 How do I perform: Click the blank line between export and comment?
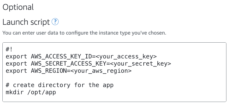pyautogui.click(x=114, y=78)
